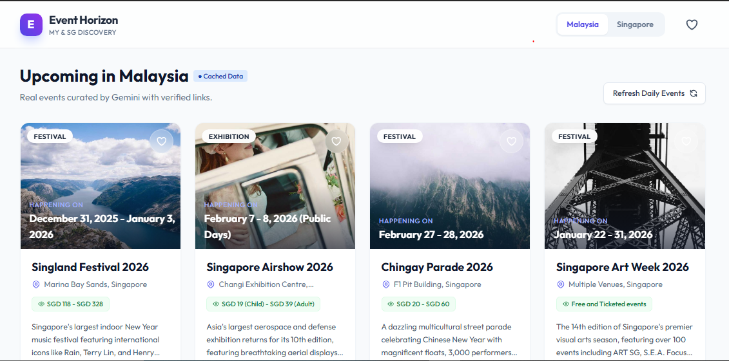Click the Event Horizon title

pos(84,20)
